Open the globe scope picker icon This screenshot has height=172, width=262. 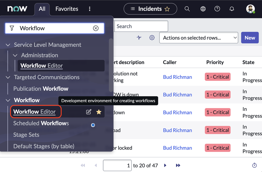(203, 9)
